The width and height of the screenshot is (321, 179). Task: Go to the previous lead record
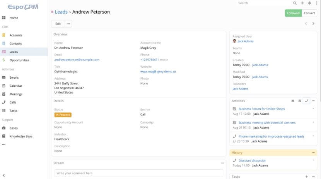(x=306, y=24)
